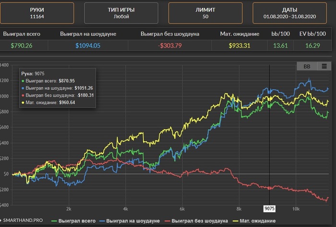Select the $1094.05 showdown winnings value
The width and height of the screenshot is (336, 227).
[x=88, y=45]
